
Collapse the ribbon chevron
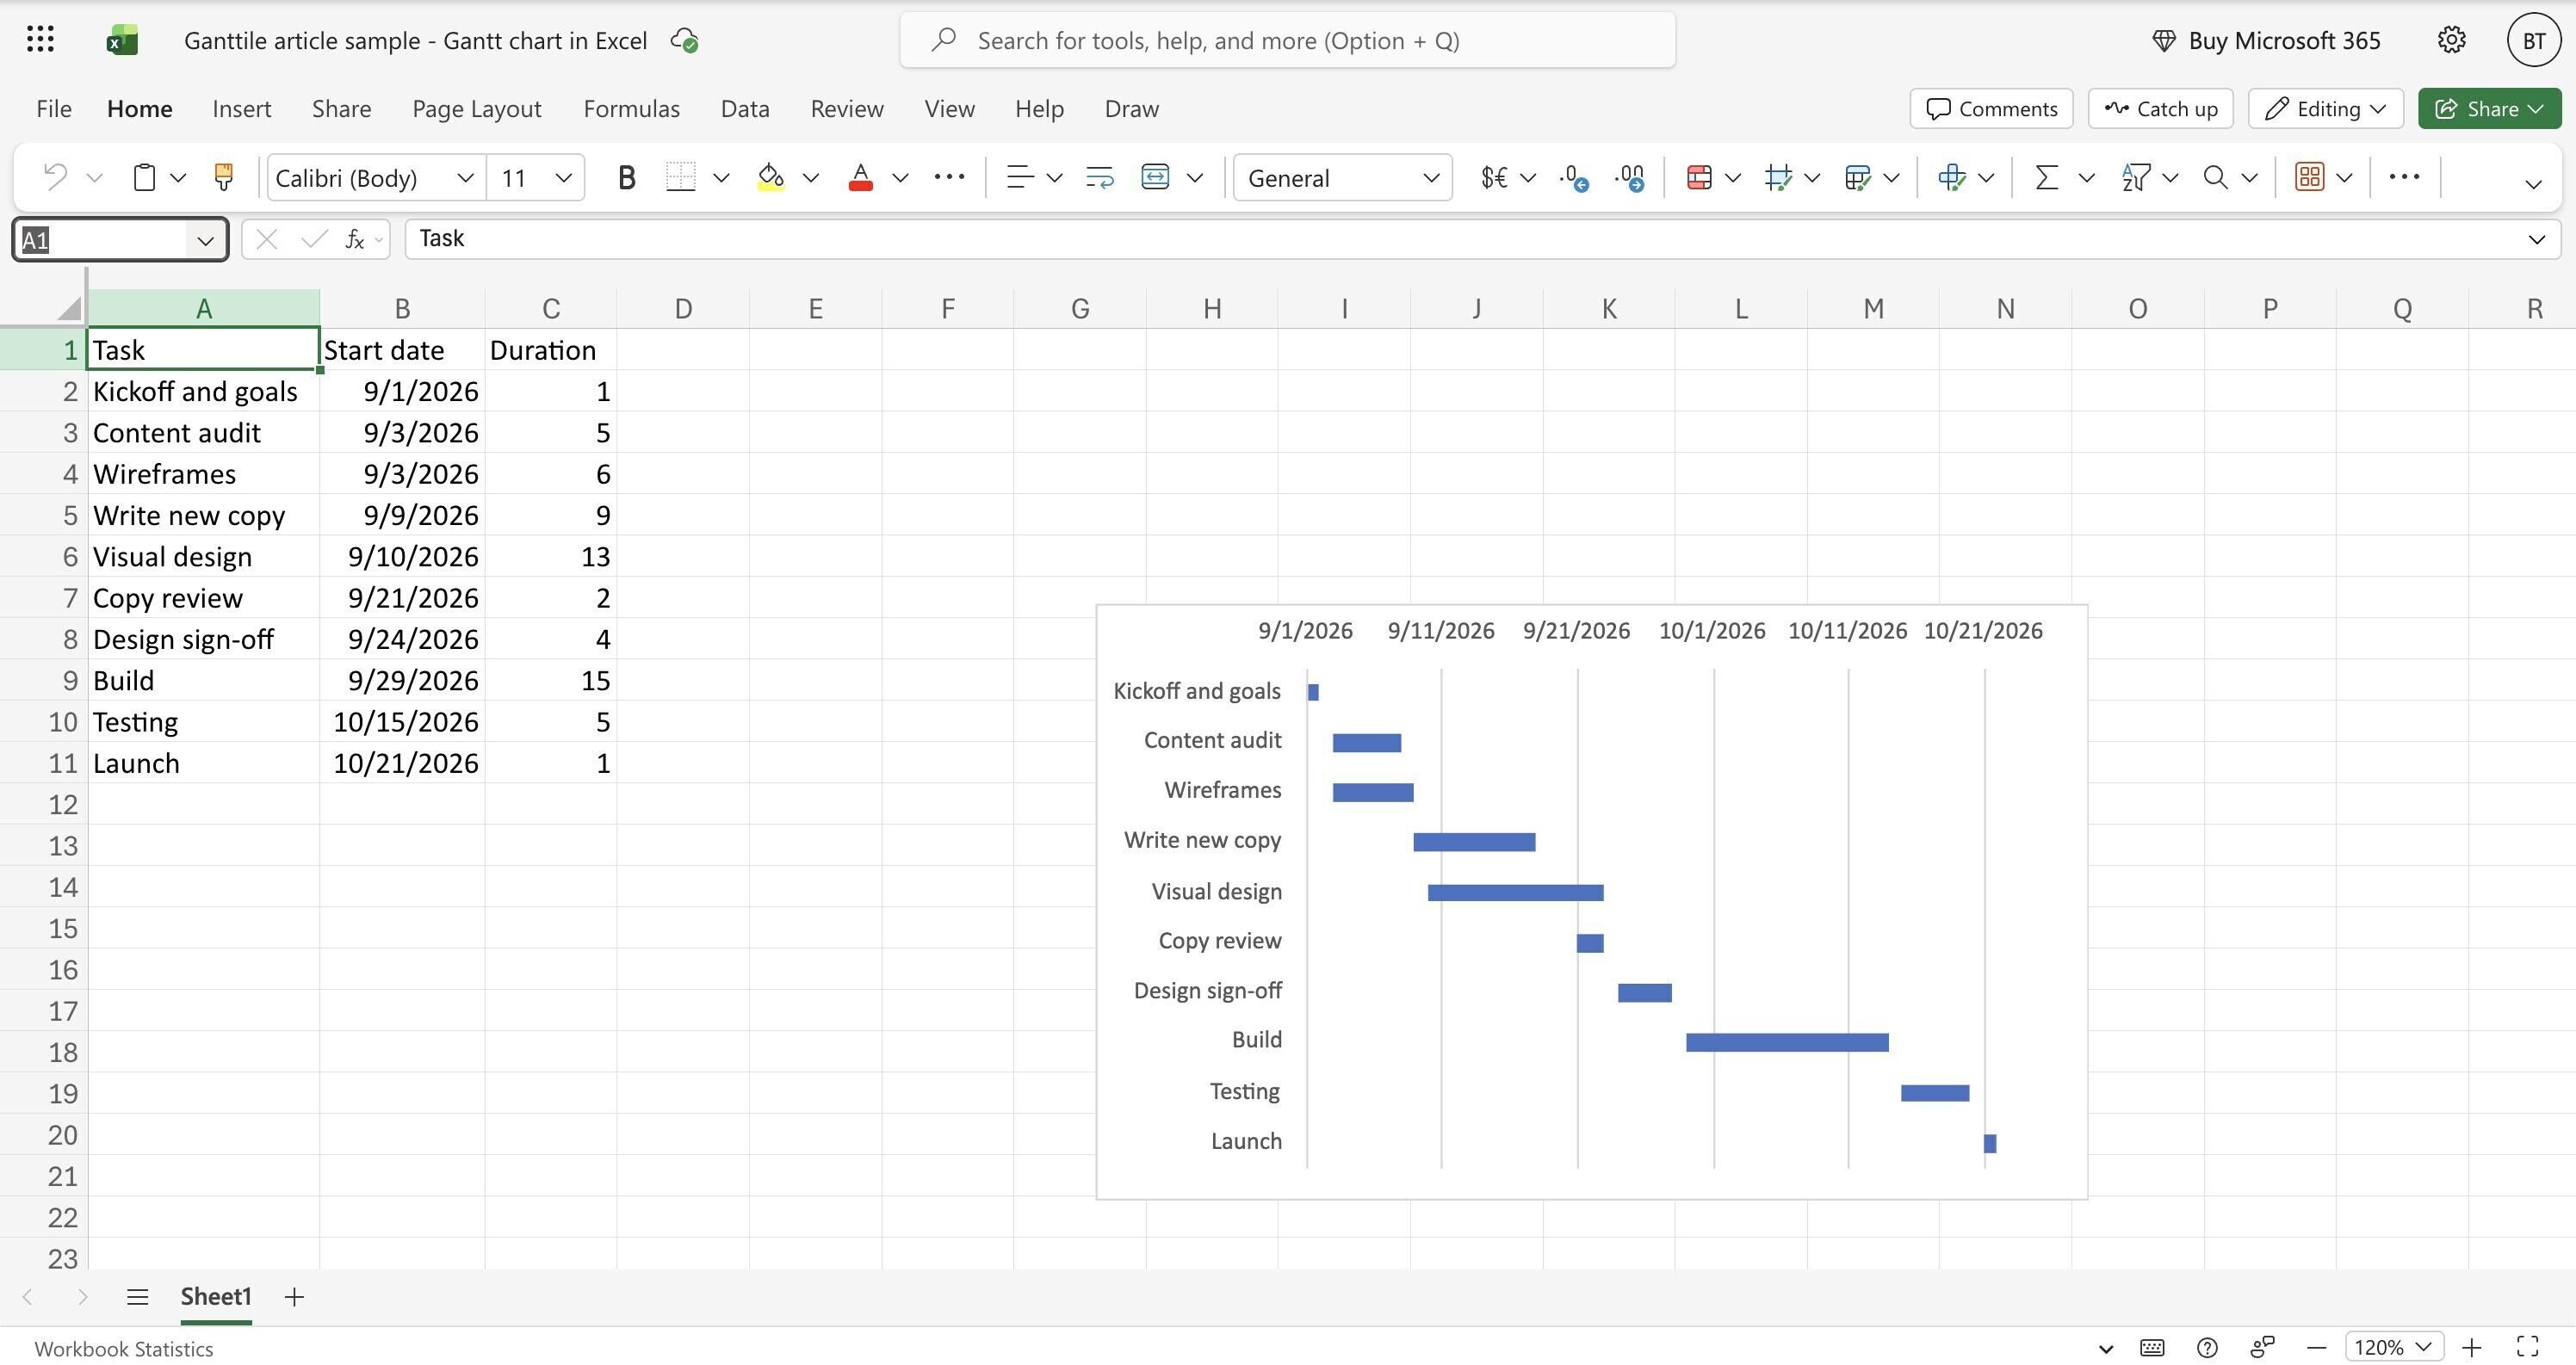click(x=2533, y=185)
